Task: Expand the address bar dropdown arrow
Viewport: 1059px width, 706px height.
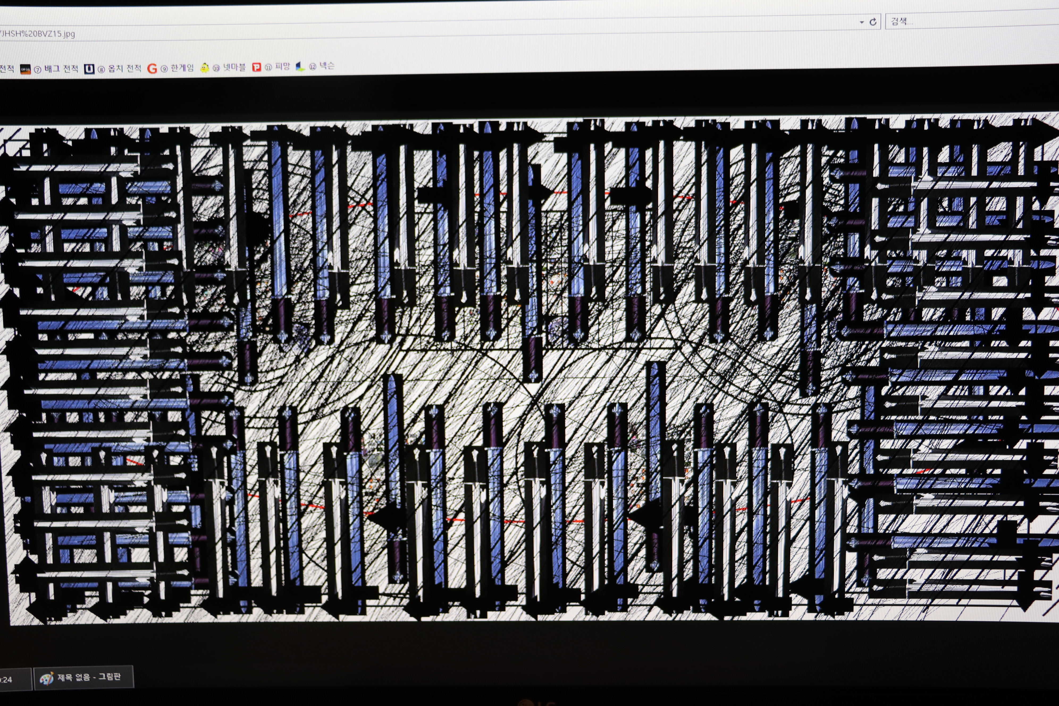Action: click(x=861, y=22)
